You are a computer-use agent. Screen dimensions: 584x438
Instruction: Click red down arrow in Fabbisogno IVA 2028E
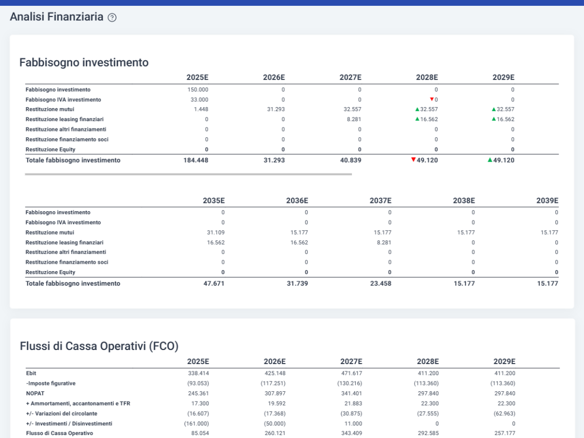coord(432,99)
